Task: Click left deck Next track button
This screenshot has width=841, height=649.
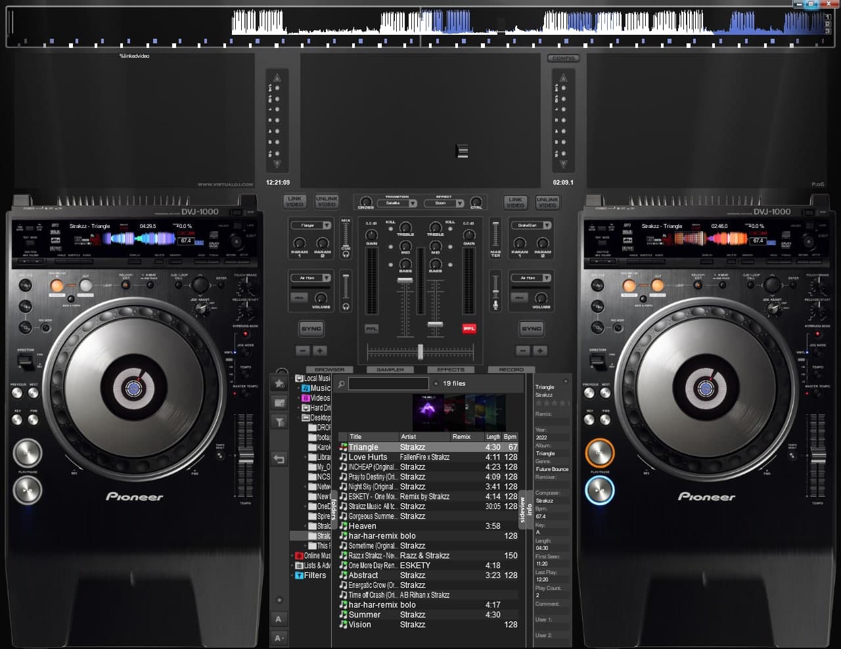Action: pyautogui.click(x=33, y=393)
